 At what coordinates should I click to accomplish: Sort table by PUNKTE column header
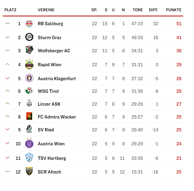(x=173, y=10)
